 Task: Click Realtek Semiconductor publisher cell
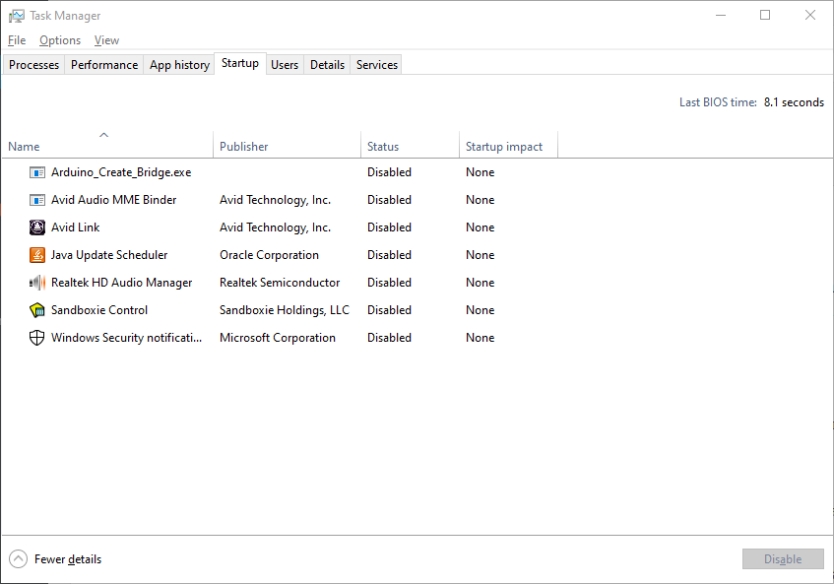click(x=280, y=283)
